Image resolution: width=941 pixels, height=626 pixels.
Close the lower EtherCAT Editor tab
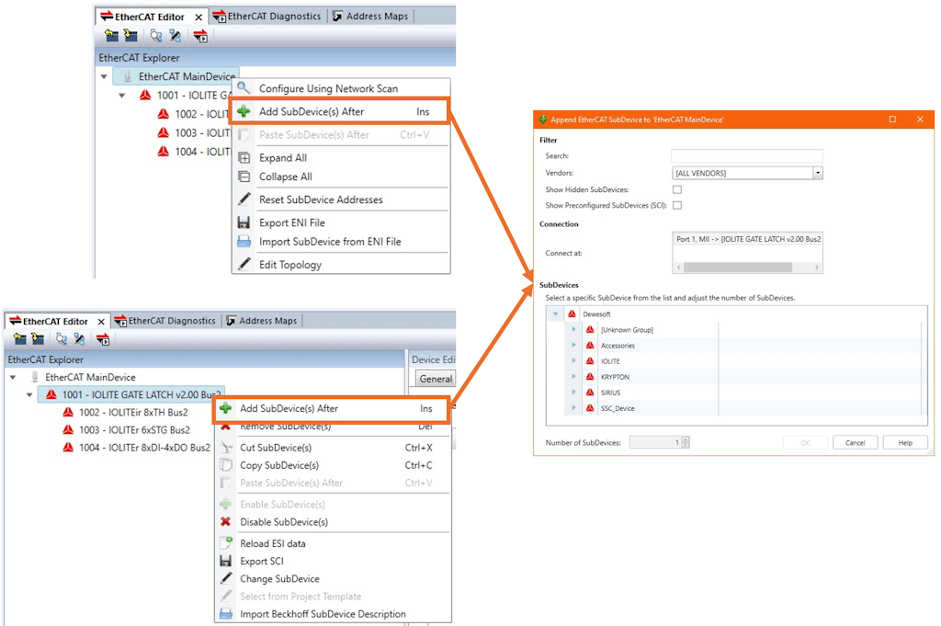point(101,322)
